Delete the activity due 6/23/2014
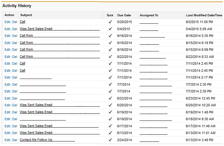 (x=15, y=99)
